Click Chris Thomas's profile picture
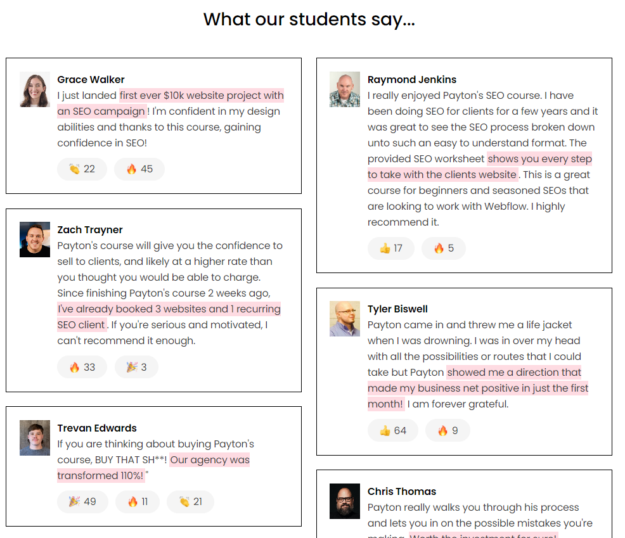Image resolution: width=625 pixels, height=538 pixels. [x=344, y=501]
